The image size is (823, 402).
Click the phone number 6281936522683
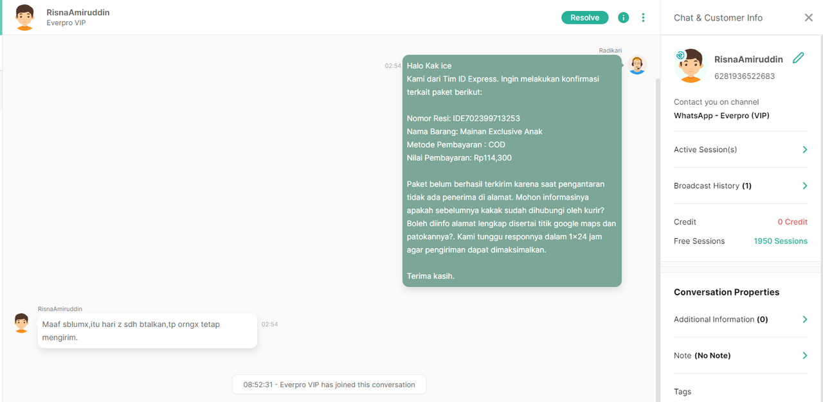[745, 76]
